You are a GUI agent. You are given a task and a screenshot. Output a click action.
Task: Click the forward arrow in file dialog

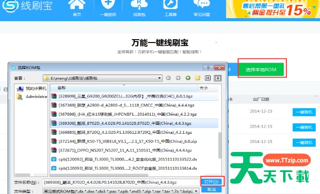[178, 78]
